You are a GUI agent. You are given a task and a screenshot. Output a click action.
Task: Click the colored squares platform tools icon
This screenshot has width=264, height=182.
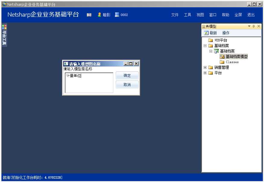[5, 27]
